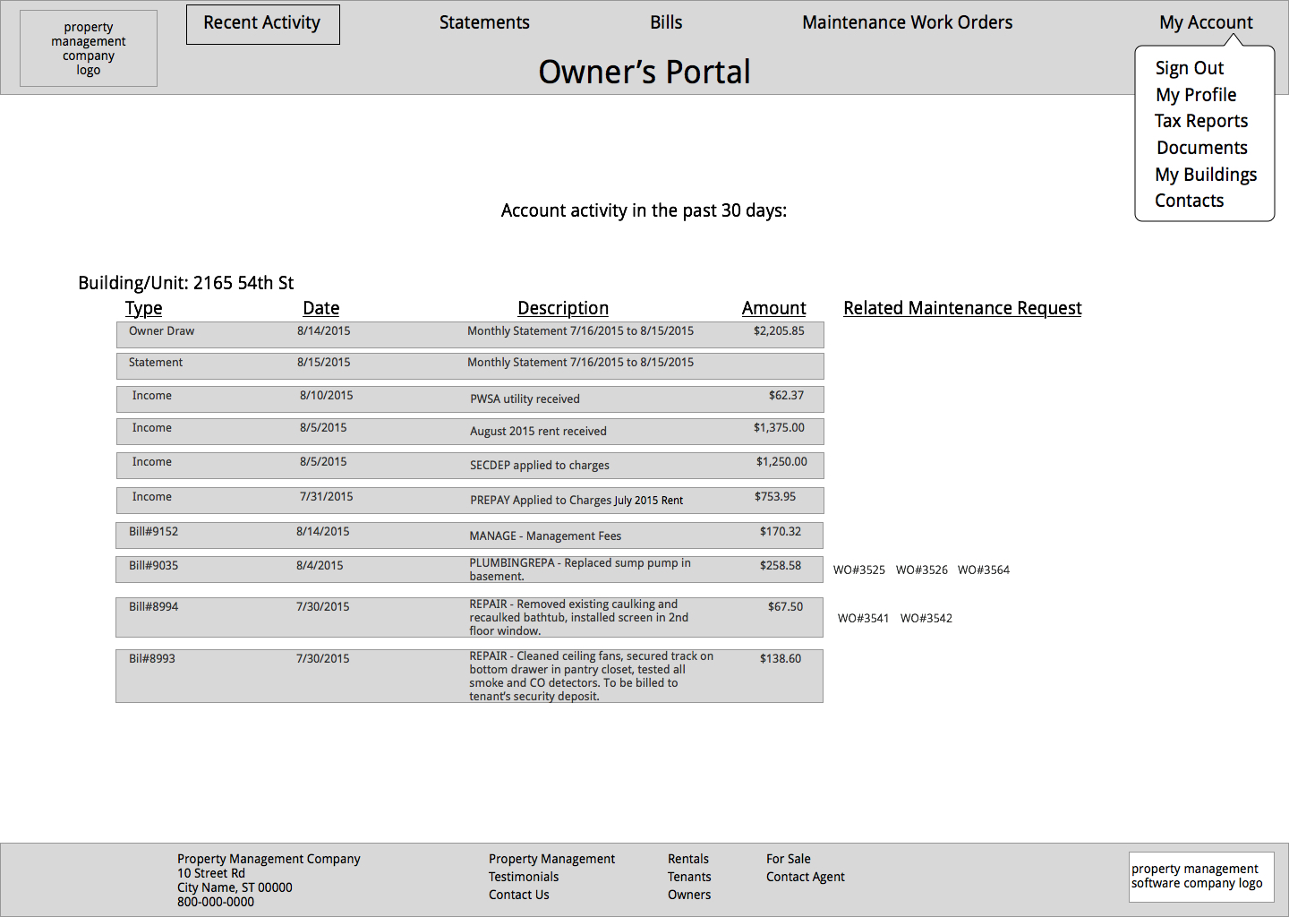Open work order WO#3525 link
1289x917 pixels.
coord(858,570)
